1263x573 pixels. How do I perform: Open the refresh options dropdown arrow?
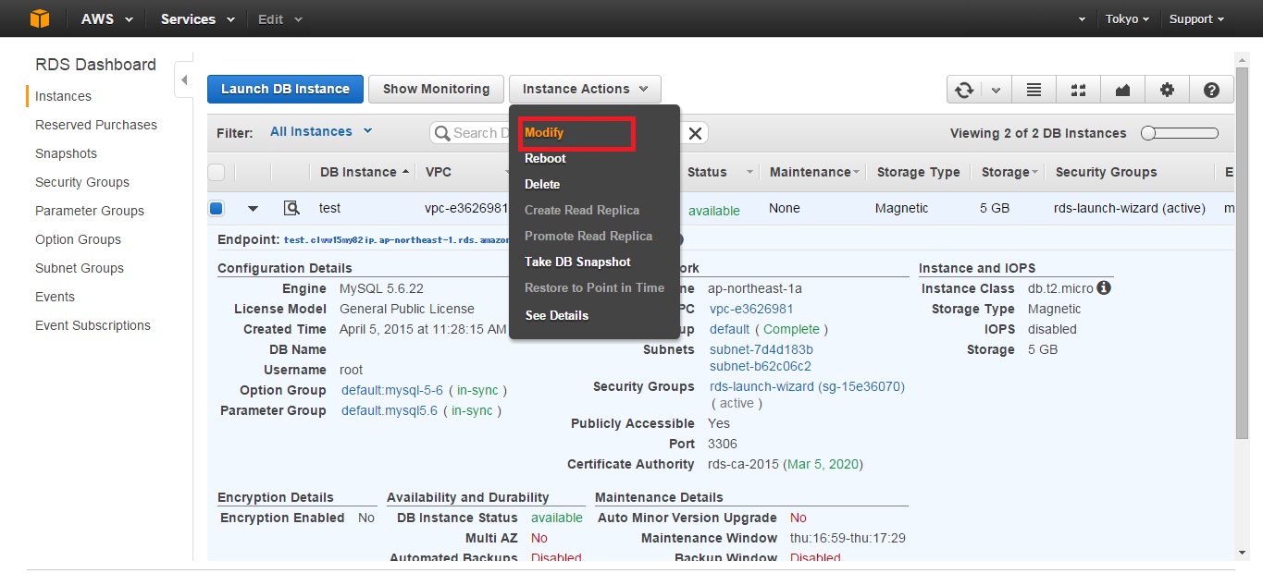(x=996, y=90)
